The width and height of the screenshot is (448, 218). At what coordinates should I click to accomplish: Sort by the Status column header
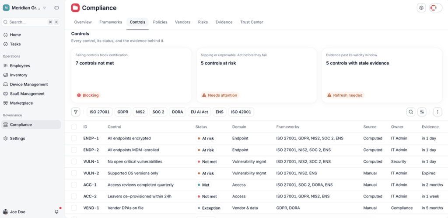[x=201, y=126]
